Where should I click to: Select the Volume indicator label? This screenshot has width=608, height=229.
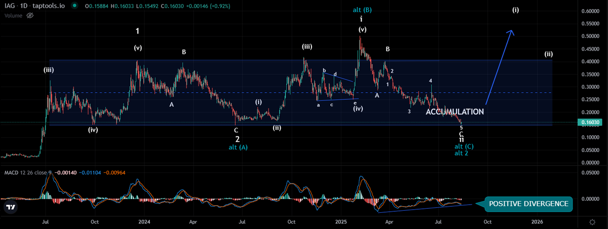coord(14,16)
